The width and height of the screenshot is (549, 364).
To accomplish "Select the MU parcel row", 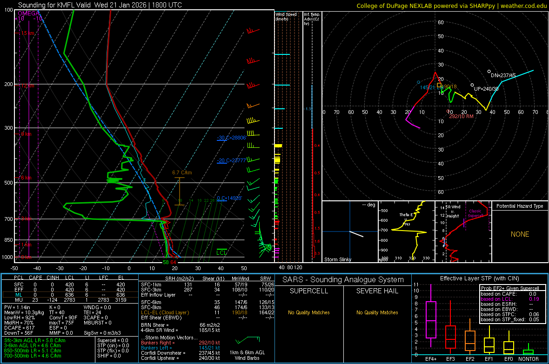I will point(70,300).
